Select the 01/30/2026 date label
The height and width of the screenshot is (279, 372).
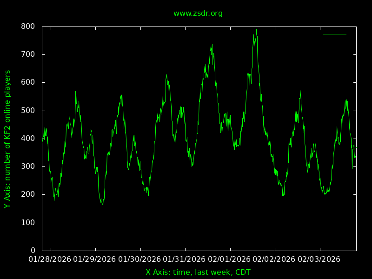(x=140, y=259)
